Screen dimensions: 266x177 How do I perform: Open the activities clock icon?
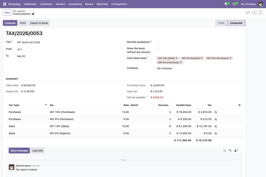click(x=234, y=4)
